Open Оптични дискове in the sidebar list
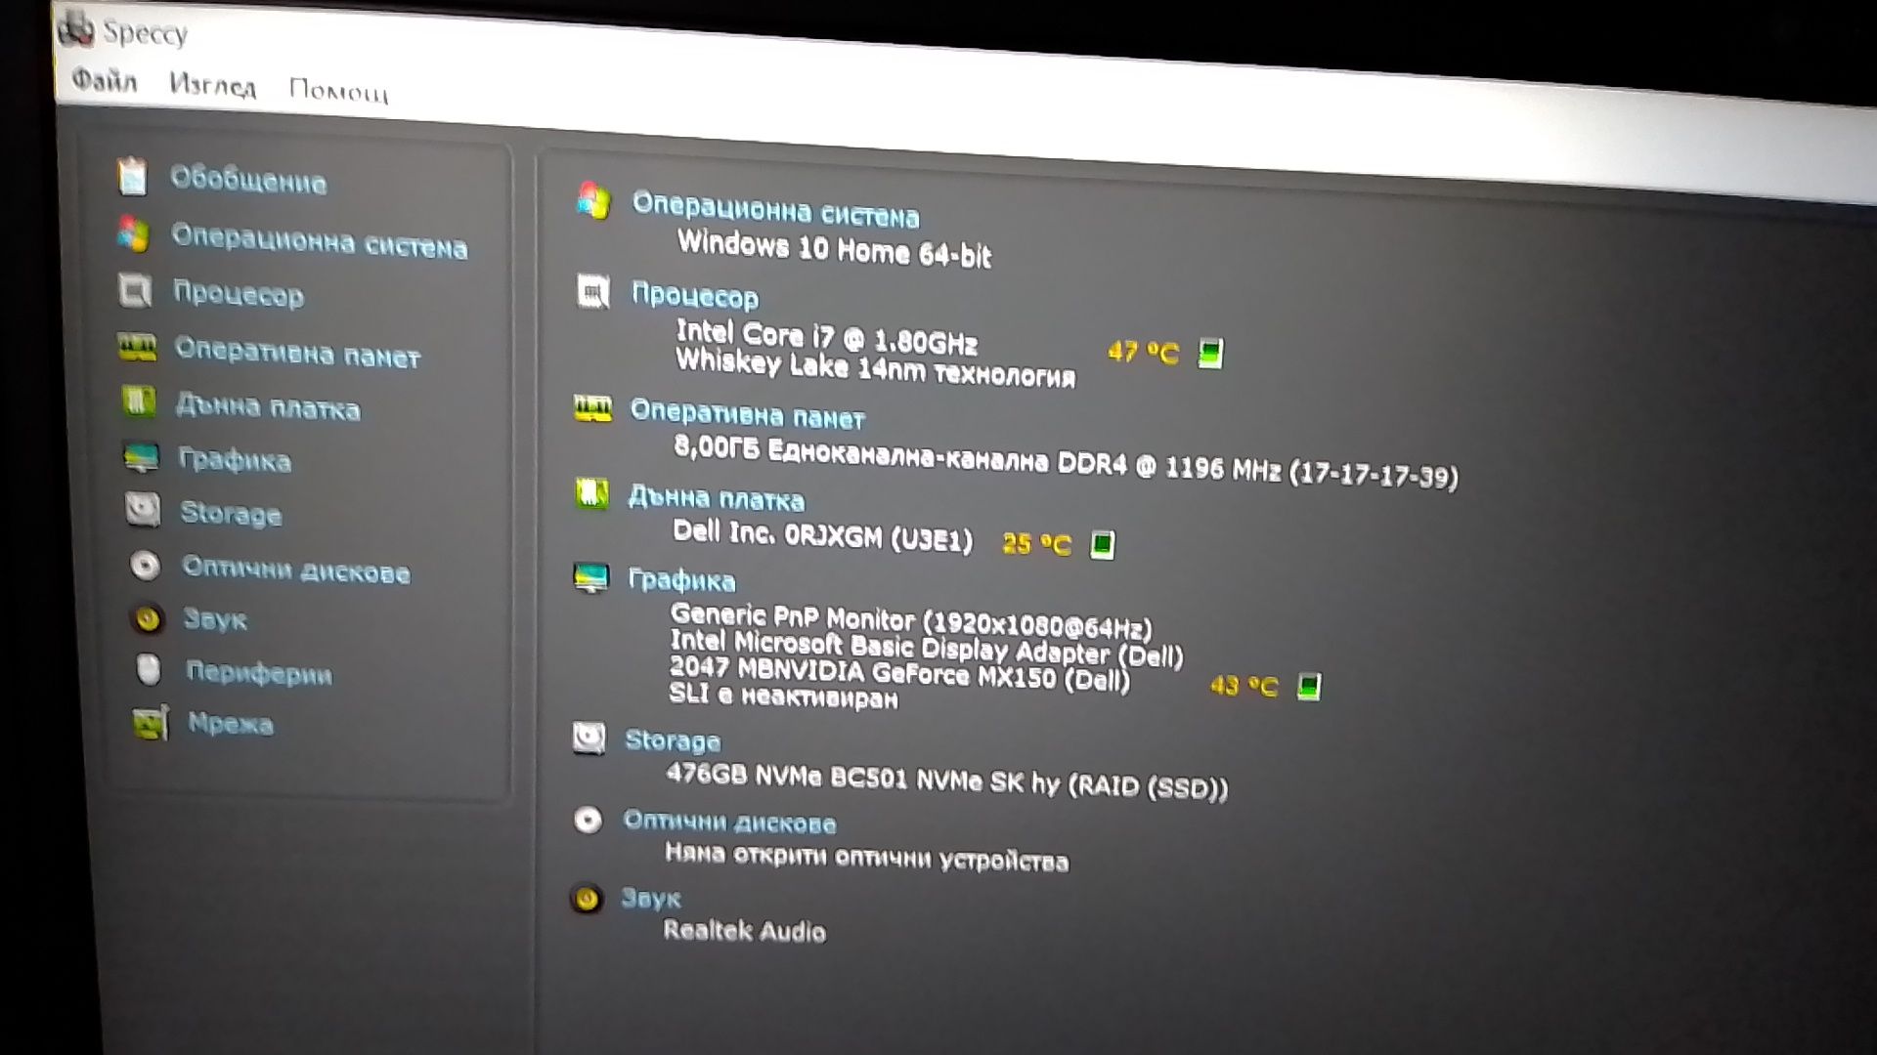 (x=296, y=570)
